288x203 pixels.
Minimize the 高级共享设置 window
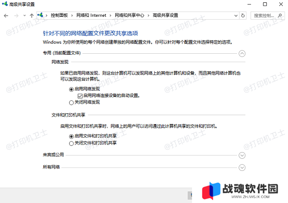(249, 4)
